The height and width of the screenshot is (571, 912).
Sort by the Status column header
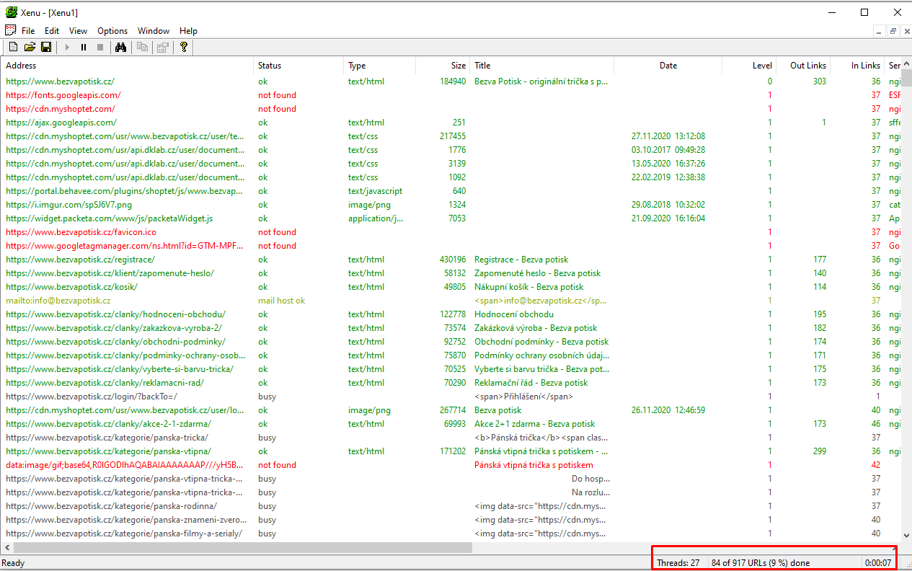click(x=299, y=66)
